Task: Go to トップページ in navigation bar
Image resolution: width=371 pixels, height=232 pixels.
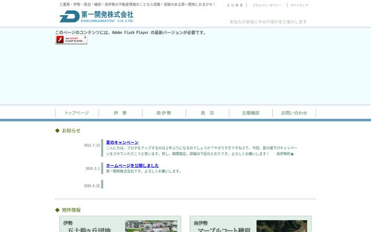Action: tap(77, 113)
